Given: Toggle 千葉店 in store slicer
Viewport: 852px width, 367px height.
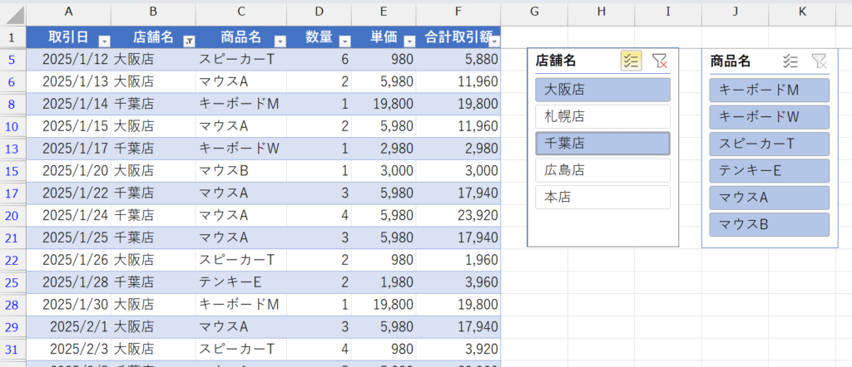Looking at the screenshot, I should click(x=602, y=144).
